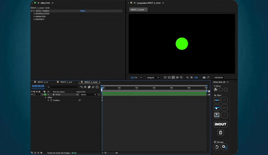Click the show channel RGB icon
The height and width of the screenshot is (155, 268).
click(x=187, y=77)
